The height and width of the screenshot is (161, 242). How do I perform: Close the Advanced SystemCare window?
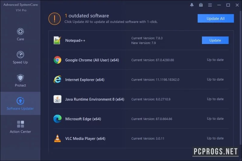coord(237,5)
